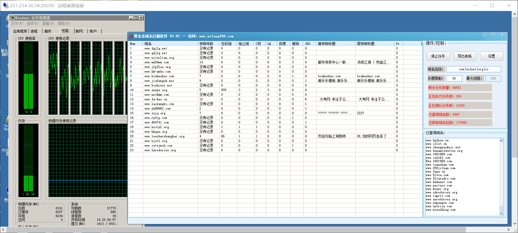The width and height of the screenshot is (518, 233).
Task: Select row www.mm59mm.com
Action: [275, 62]
